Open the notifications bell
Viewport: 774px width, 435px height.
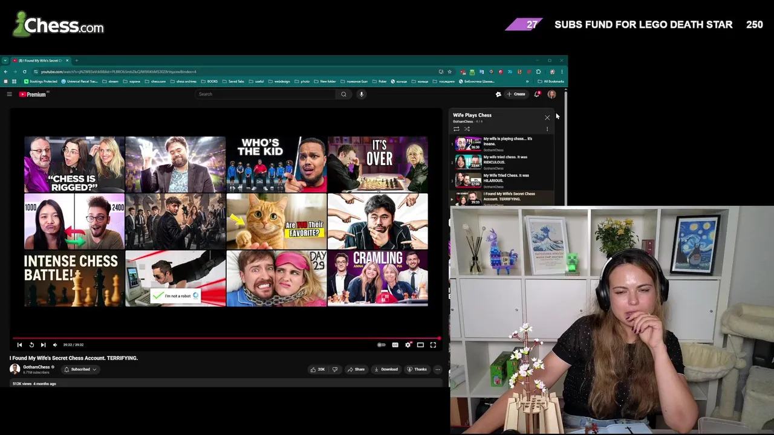[536, 94]
